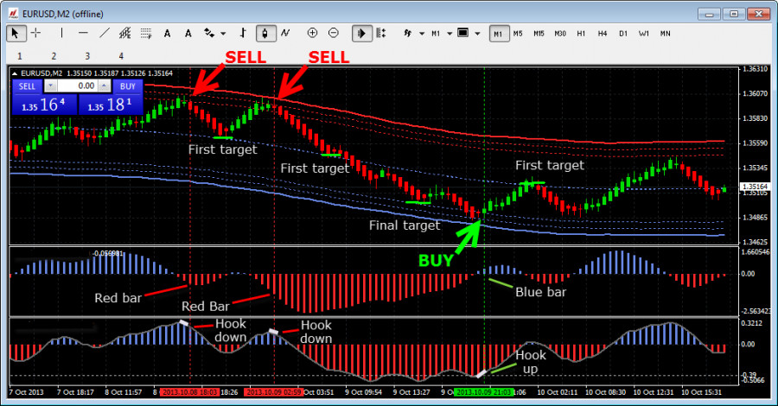Expand the periods dropdown arrow
Screen dimensions: 778x406
click(450, 34)
